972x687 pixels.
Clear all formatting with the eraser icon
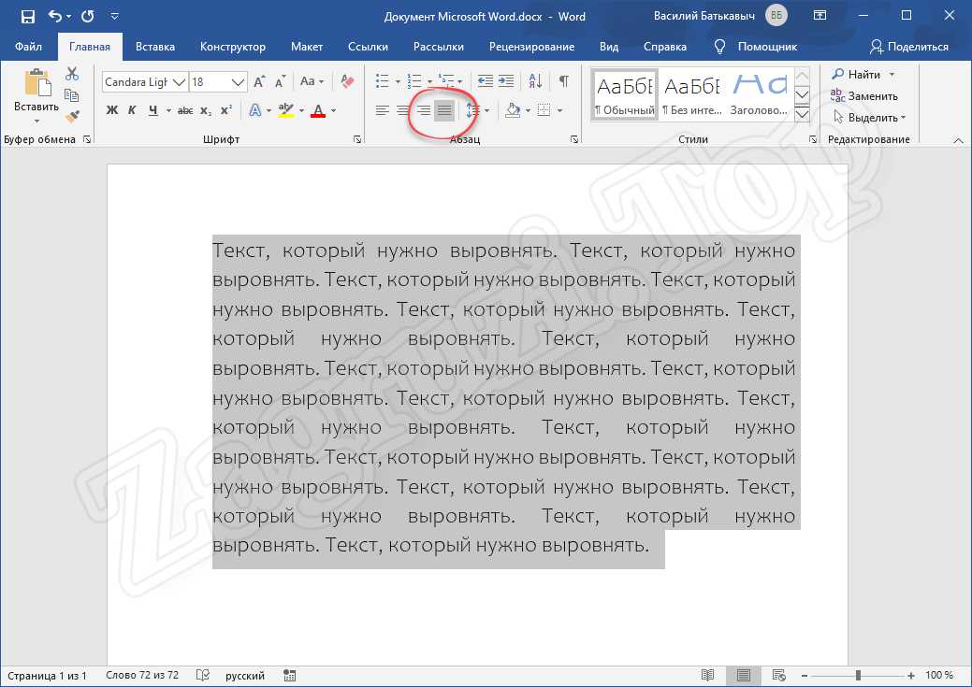coord(347,81)
